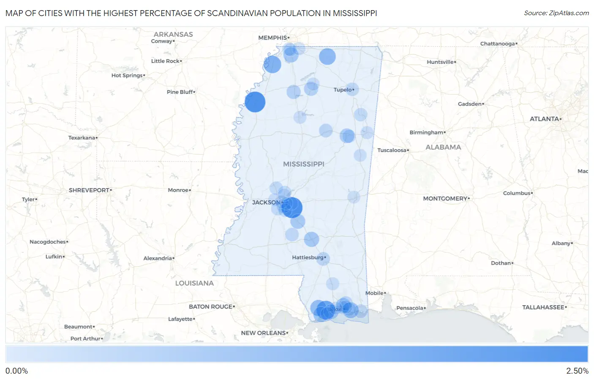Click the Pine Bluff city label
This screenshot has width=594, height=380.
[180, 92]
